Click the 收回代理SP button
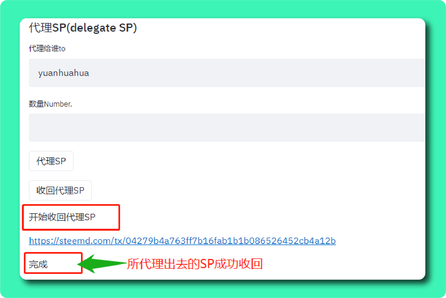Image resolution: width=446 pixels, height=298 pixels. coord(60,190)
